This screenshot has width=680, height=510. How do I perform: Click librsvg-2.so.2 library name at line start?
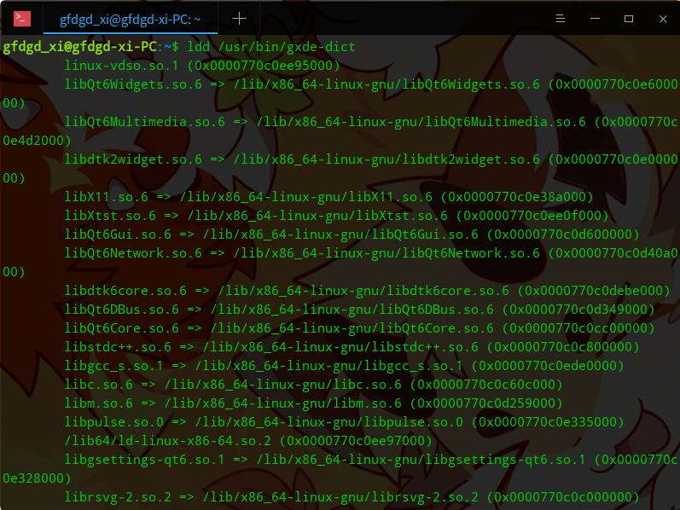pyautogui.click(x=118, y=497)
